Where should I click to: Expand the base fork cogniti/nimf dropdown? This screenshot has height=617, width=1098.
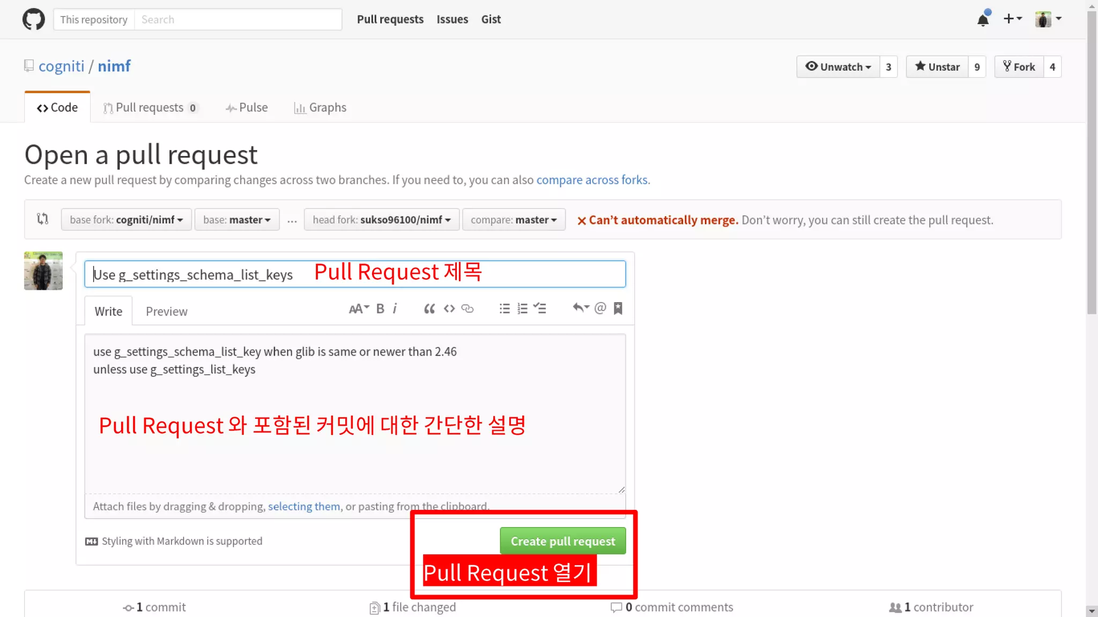click(126, 220)
